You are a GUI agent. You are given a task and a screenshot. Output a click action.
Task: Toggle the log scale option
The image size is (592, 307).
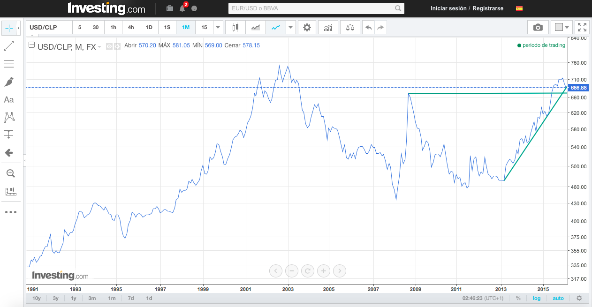click(537, 298)
